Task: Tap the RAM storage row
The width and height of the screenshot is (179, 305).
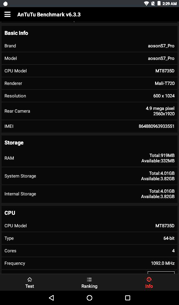Action: click(89, 158)
